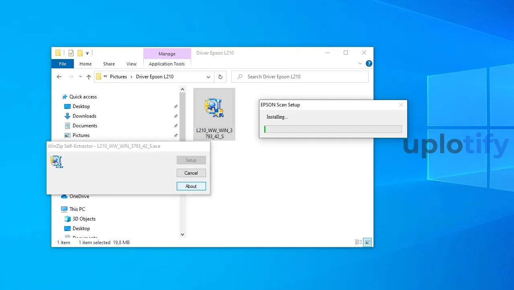The height and width of the screenshot is (290, 514).
Task: Select the View ribbon tab
Action: point(131,64)
